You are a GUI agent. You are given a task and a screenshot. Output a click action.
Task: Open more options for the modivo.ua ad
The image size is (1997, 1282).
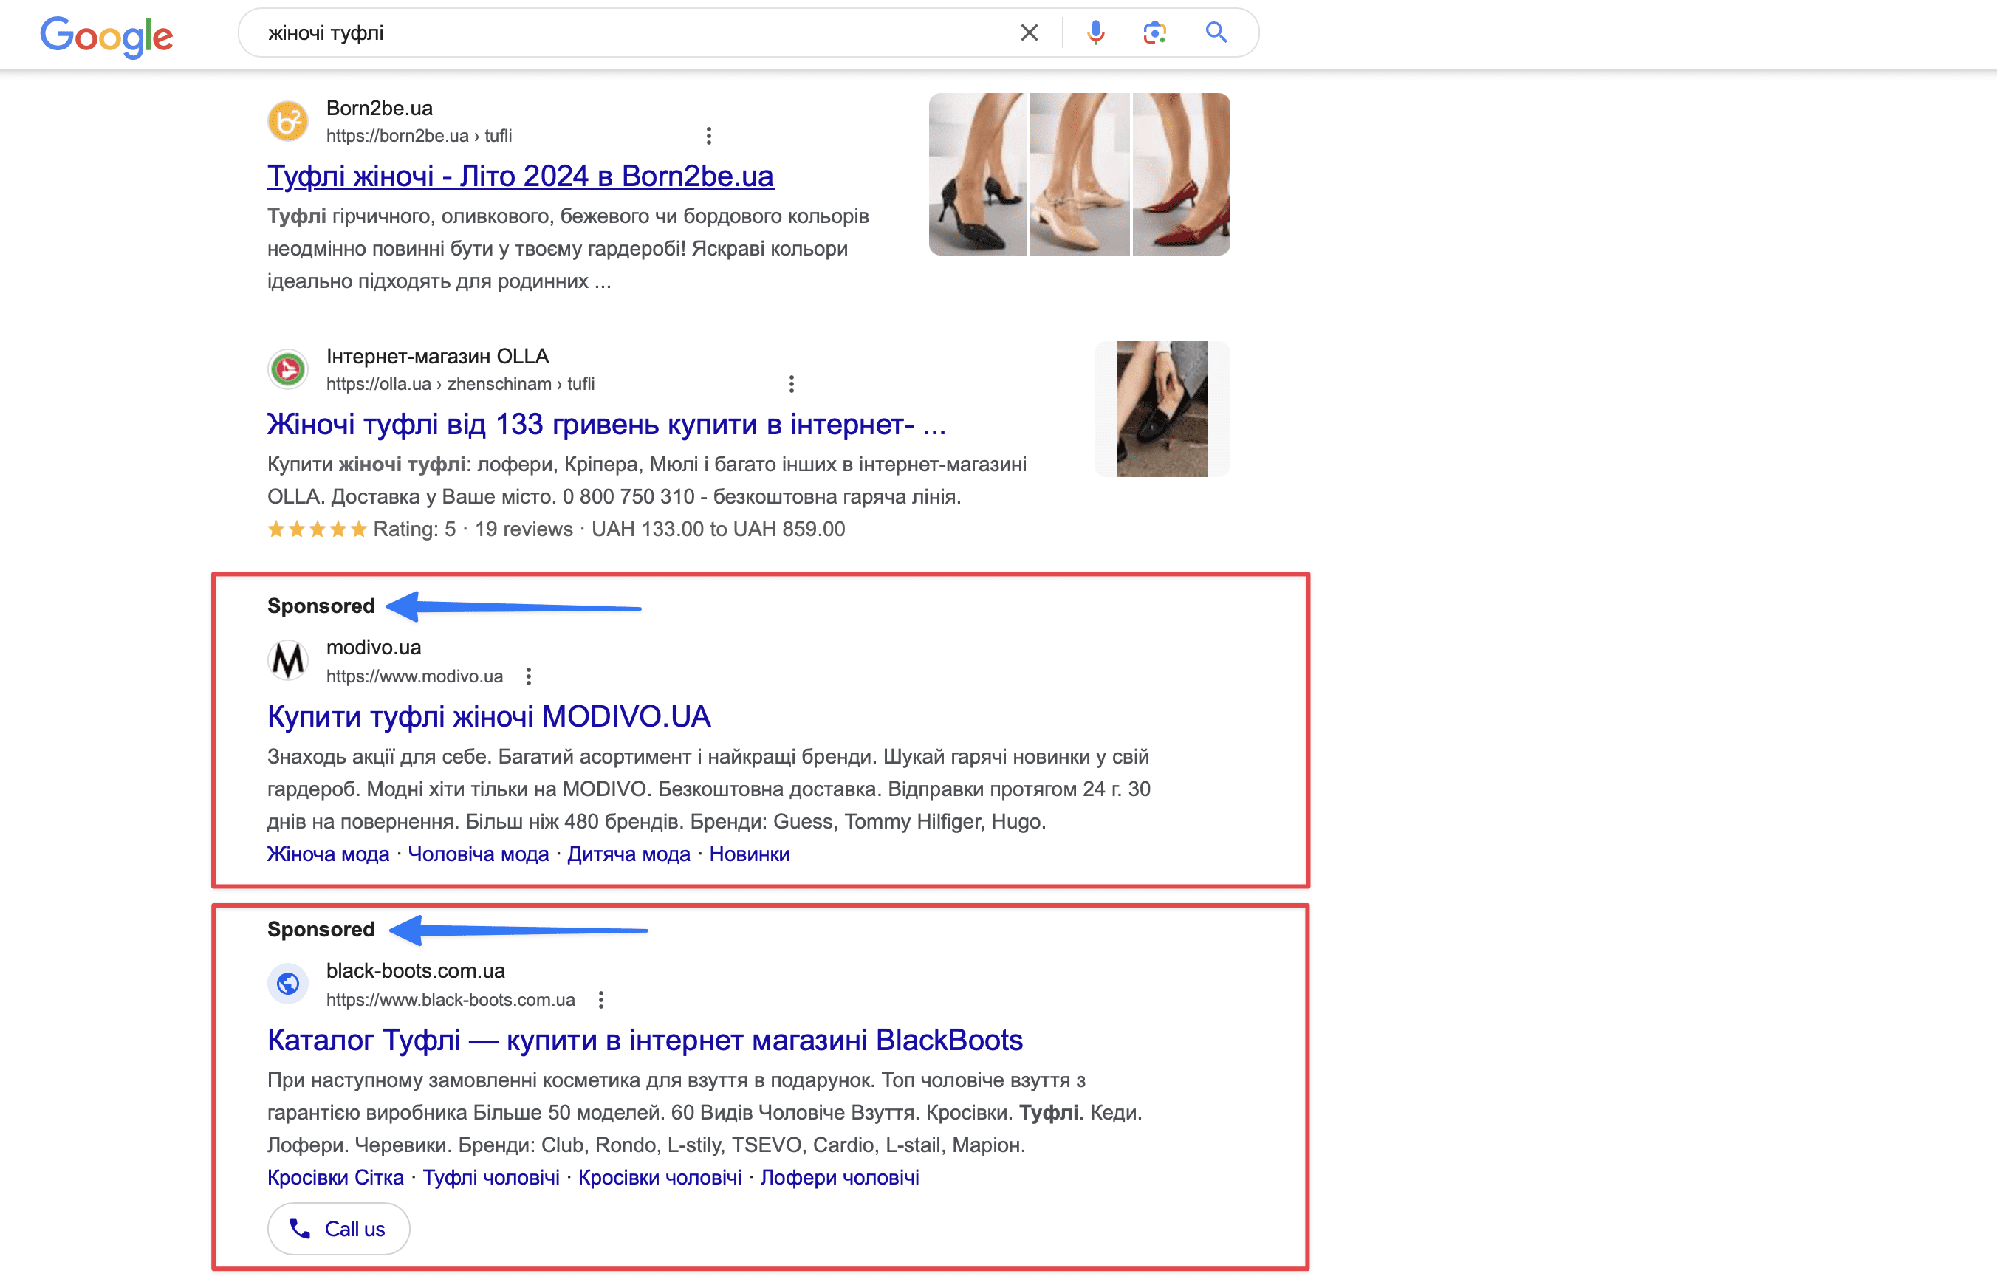tap(529, 676)
